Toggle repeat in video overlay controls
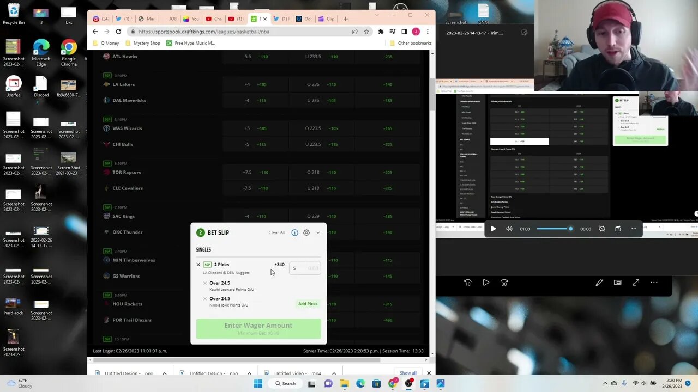 [602, 229]
